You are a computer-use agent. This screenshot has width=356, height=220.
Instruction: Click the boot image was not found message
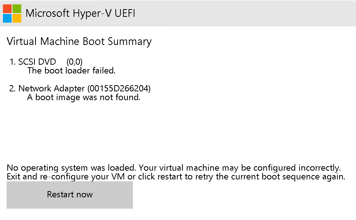pyautogui.click(x=84, y=98)
